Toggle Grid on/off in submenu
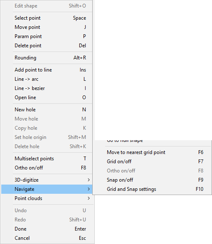 152,162
